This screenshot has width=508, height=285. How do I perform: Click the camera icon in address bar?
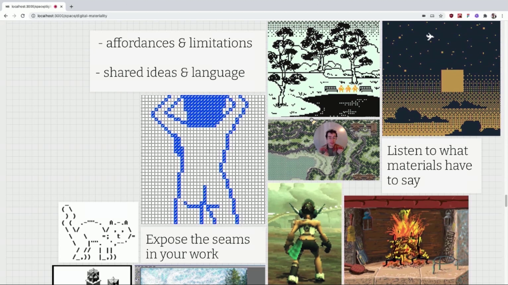click(x=424, y=16)
